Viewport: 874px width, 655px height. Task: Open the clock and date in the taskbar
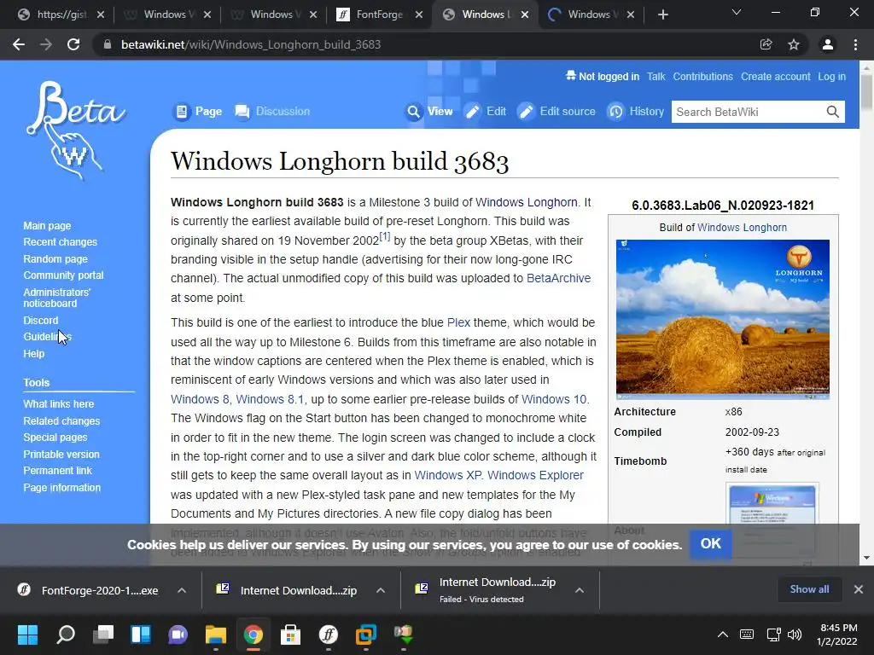pyautogui.click(x=837, y=635)
